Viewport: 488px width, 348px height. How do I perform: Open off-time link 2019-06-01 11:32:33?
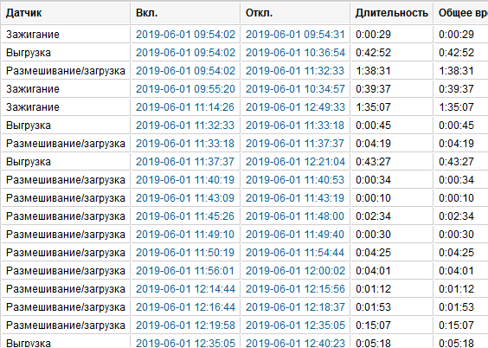click(x=295, y=71)
